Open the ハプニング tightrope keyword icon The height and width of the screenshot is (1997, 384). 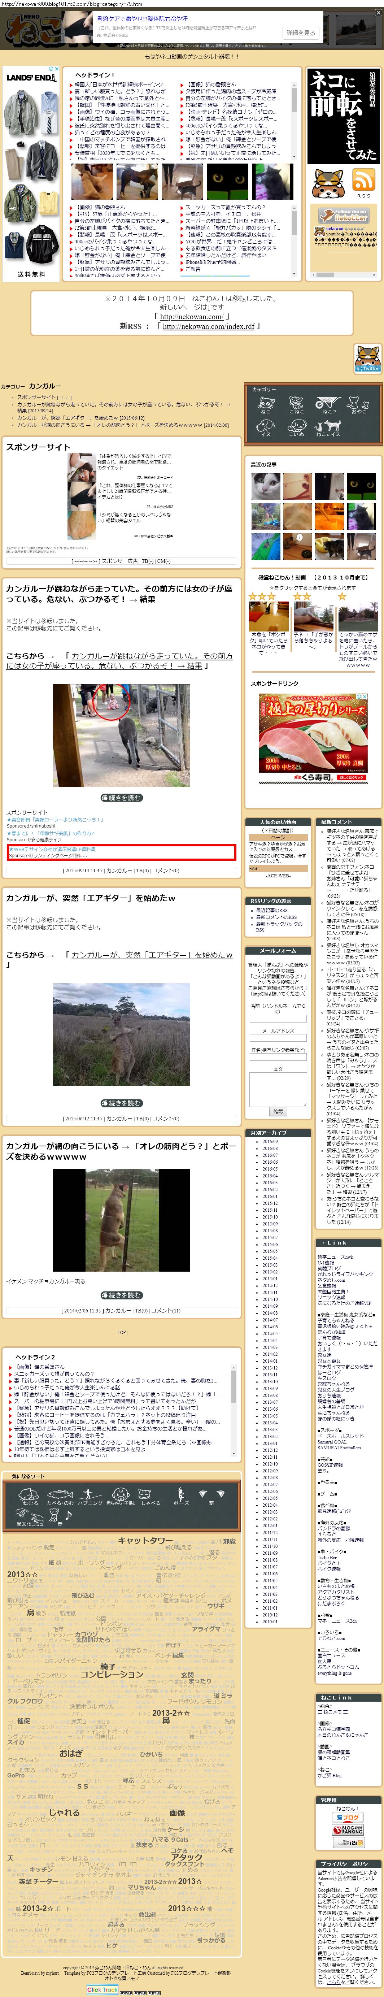pyautogui.click(x=90, y=1496)
